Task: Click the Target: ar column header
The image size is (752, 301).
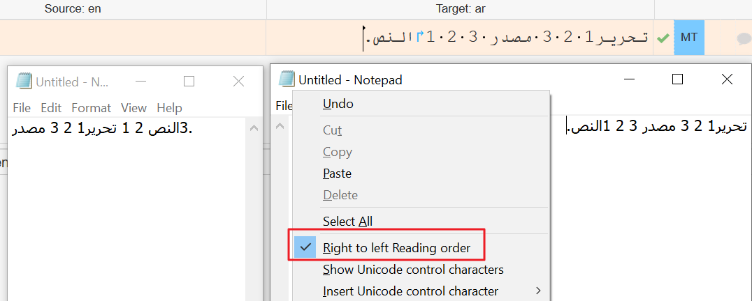Action: 461,8
